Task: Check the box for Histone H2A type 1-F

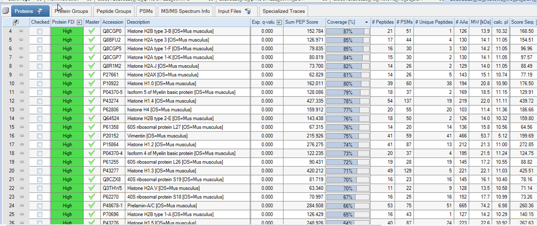Action: [x=40, y=49]
